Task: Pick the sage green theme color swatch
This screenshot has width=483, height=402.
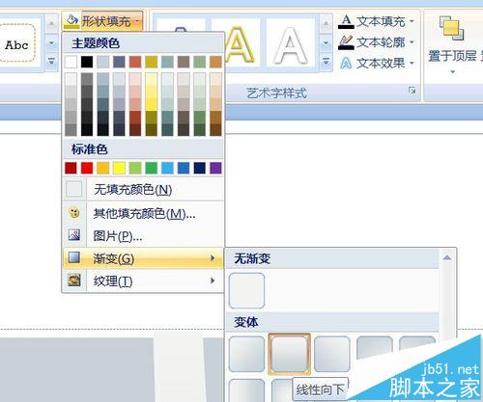Action: point(200,62)
